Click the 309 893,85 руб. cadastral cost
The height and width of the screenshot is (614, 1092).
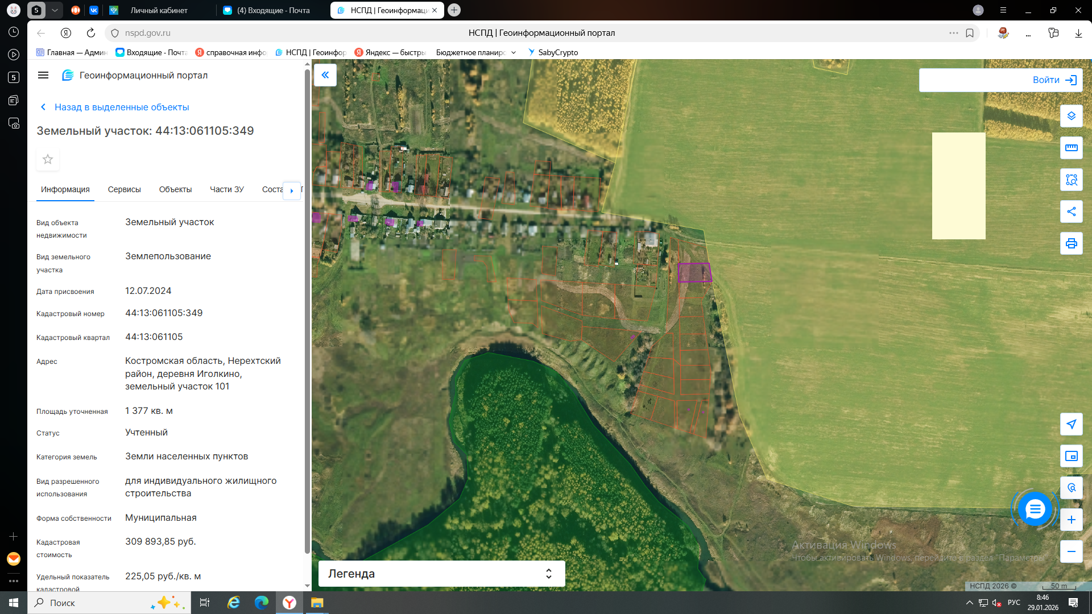[160, 542]
